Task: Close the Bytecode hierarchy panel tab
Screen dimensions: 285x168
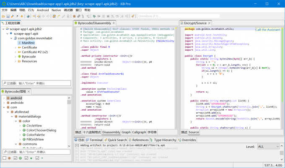Action: 29,91
